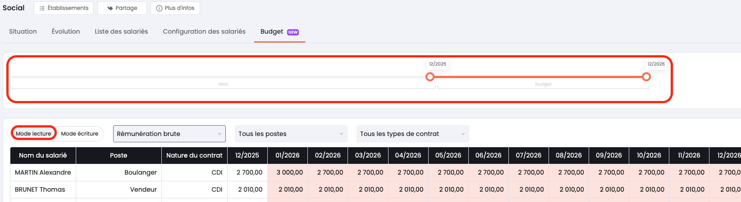The width and height of the screenshot is (741, 202).
Task: Click the orange Budget range track
Action: click(538, 77)
